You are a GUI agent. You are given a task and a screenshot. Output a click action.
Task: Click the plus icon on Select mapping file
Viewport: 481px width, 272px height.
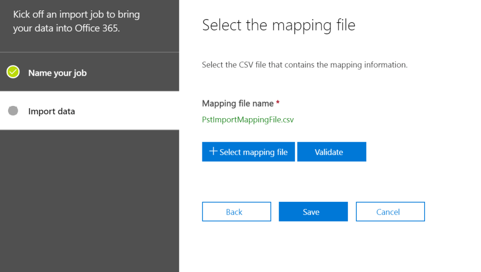[213, 151]
